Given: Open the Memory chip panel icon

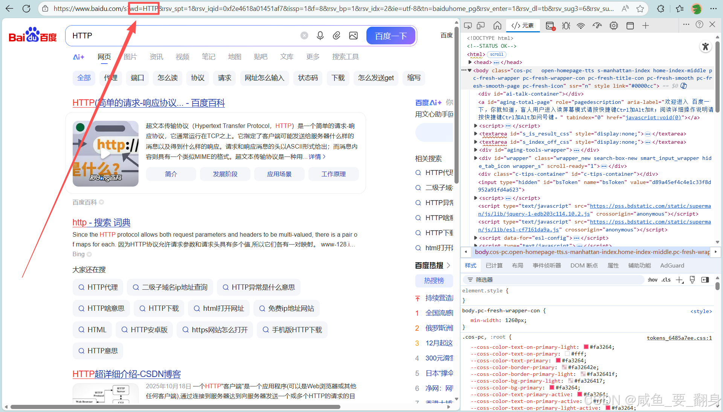Looking at the screenshot, I should click(614, 26).
